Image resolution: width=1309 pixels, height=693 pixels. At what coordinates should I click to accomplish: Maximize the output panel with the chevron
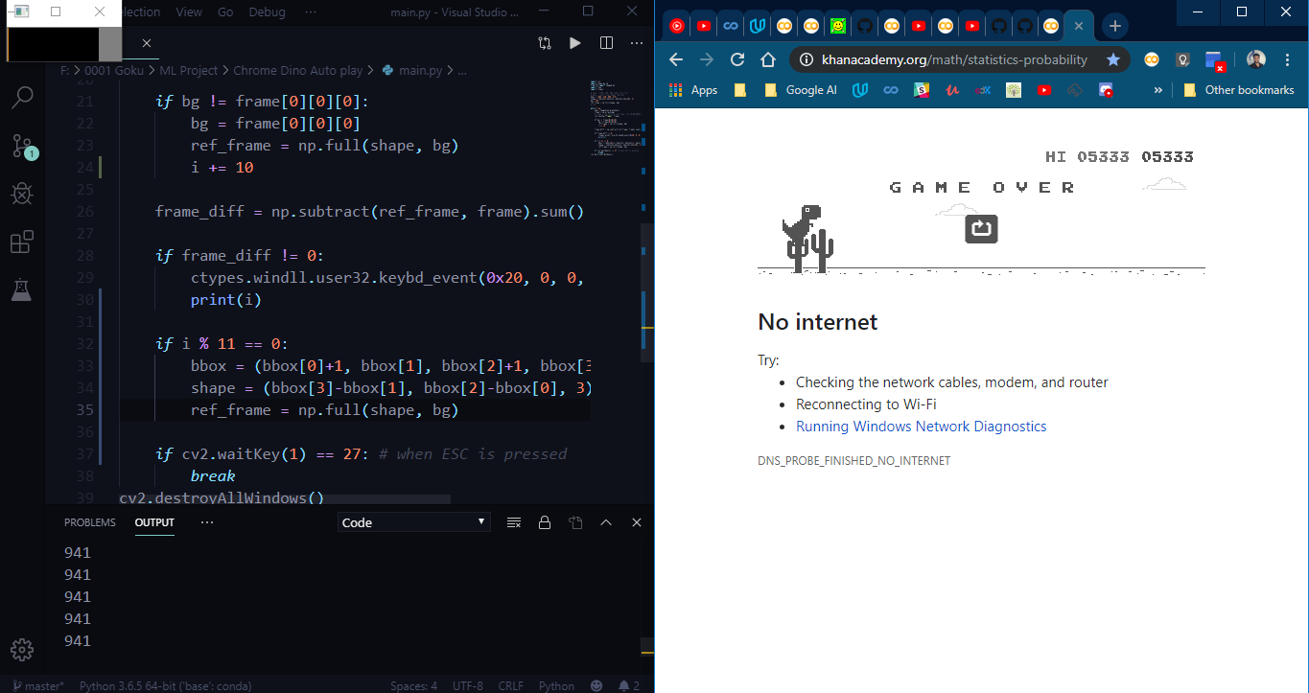click(x=606, y=522)
